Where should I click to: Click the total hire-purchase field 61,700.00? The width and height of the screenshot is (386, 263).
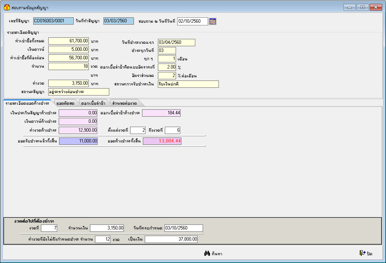coord(68,41)
